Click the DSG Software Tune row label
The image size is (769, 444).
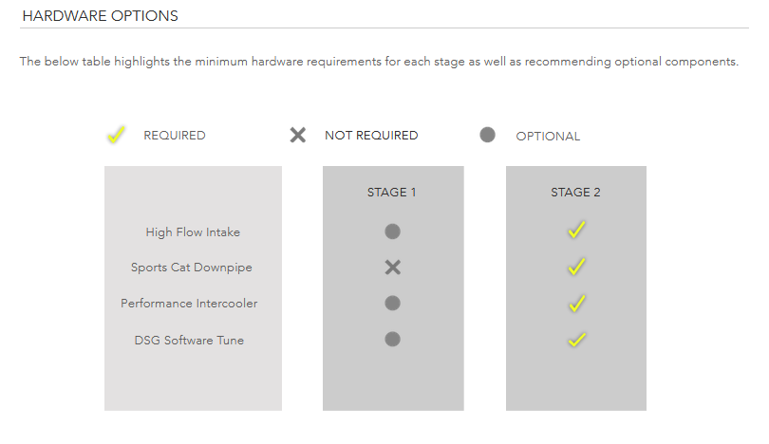coord(189,340)
